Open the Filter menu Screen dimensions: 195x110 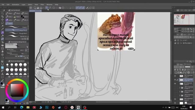pos(42,5)
